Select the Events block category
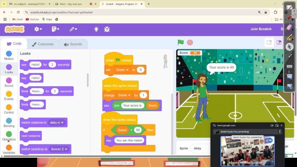The width and height of the screenshot is (297, 167). point(9,96)
